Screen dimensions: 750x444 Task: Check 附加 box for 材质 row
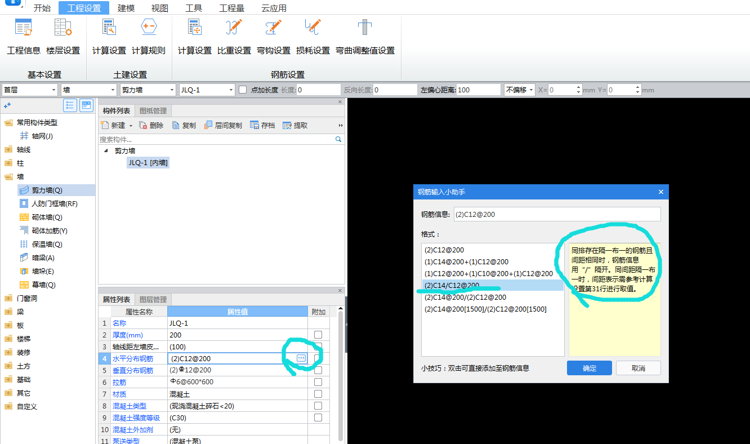318,394
